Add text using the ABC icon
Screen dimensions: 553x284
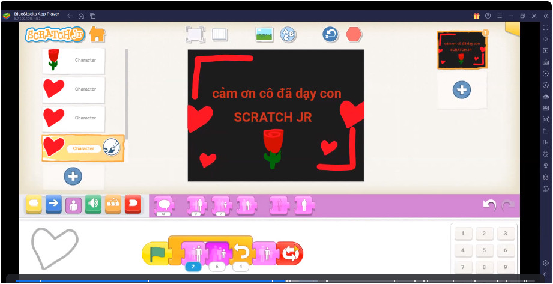point(288,35)
